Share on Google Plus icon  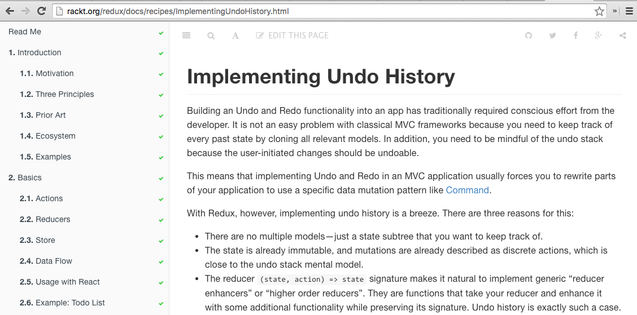(x=598, y=36)
